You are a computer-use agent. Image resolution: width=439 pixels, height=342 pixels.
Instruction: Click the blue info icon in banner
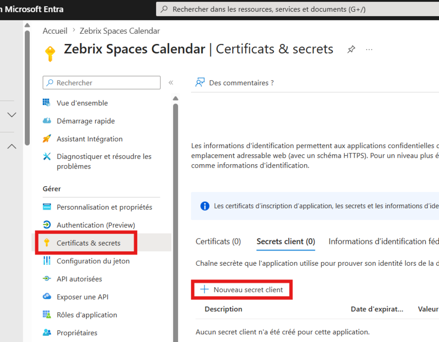[x=205, y=206]
